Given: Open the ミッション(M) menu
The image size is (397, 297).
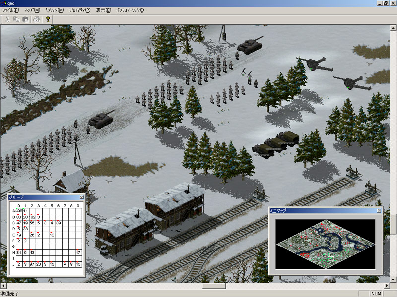Looking at the screenshot, I should (x=54, y=10).
